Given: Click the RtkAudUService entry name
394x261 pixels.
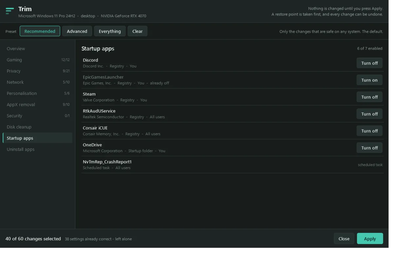Looking at the screenshot, I should tap(99, 111).
